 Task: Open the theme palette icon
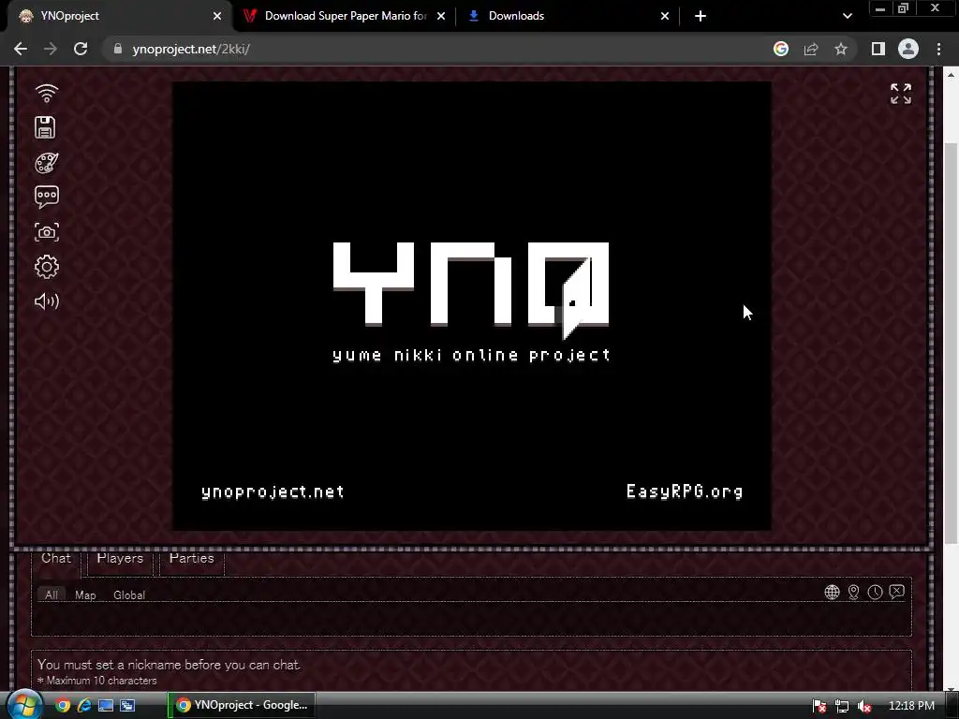[x=47, y=163]
